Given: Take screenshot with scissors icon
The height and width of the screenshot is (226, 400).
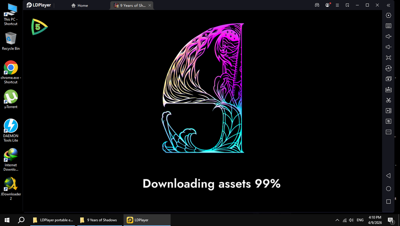Looking at the screenshot, I should (x=388, y=100).
